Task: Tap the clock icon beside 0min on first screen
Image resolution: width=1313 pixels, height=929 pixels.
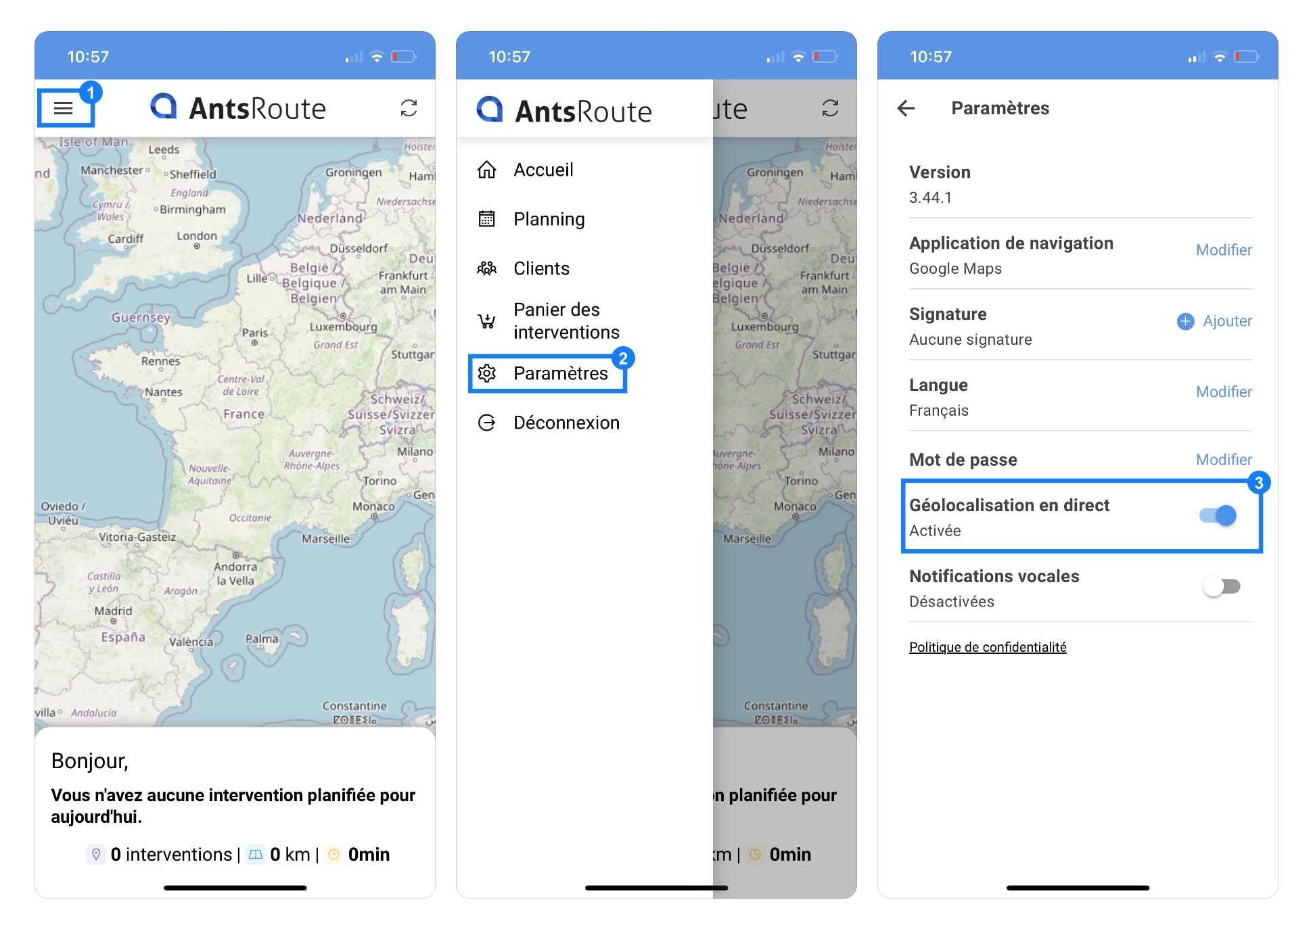Action: (x=333, y=855)
